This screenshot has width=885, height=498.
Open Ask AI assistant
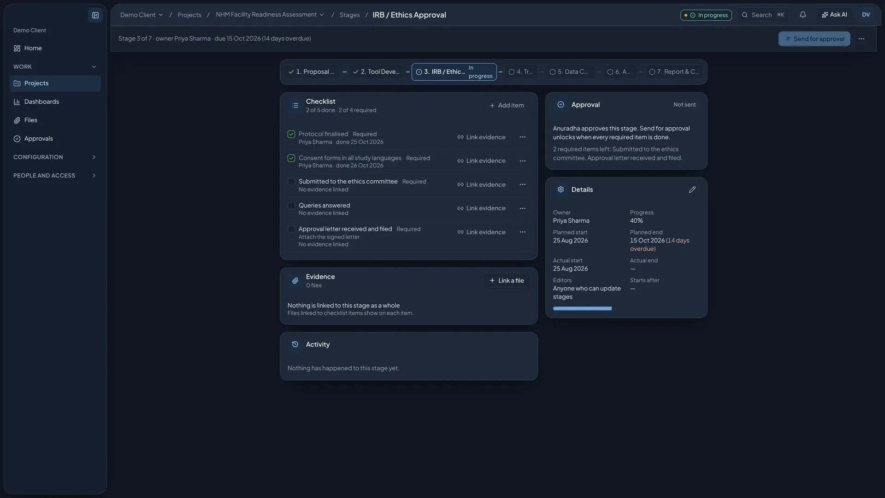(x=834, y=15)
